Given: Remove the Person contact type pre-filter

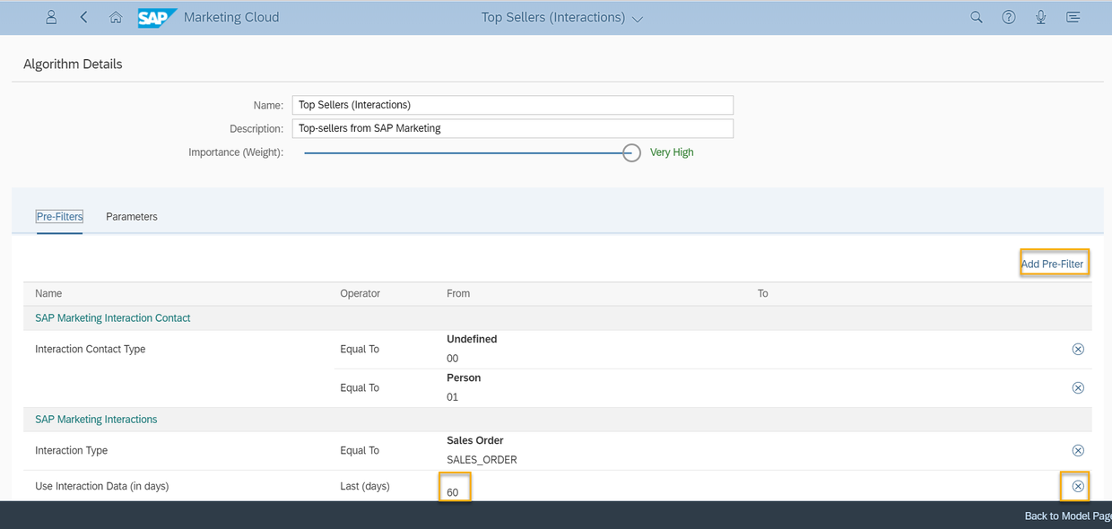Looking at the screenshot, I should point(1078,387).
